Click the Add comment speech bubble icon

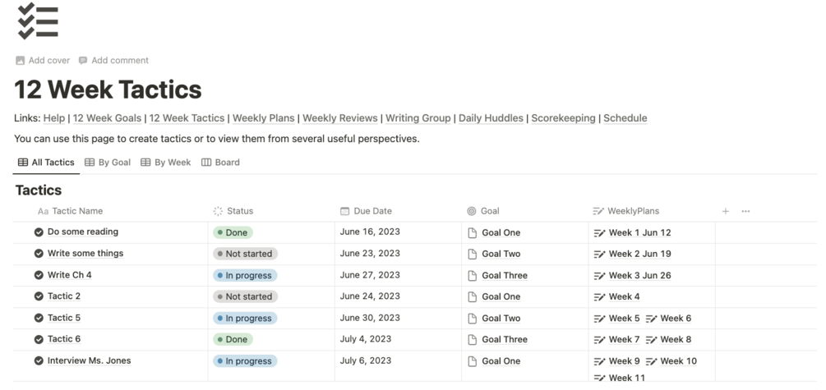83,61
